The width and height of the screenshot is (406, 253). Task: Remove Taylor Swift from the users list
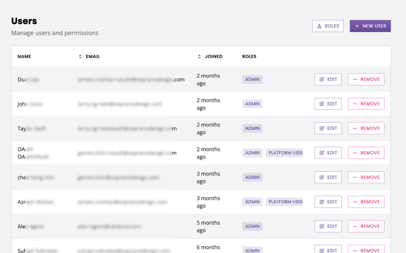366,128
